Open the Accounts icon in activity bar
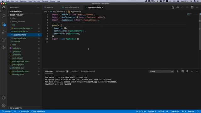 [x=3, y=98]
